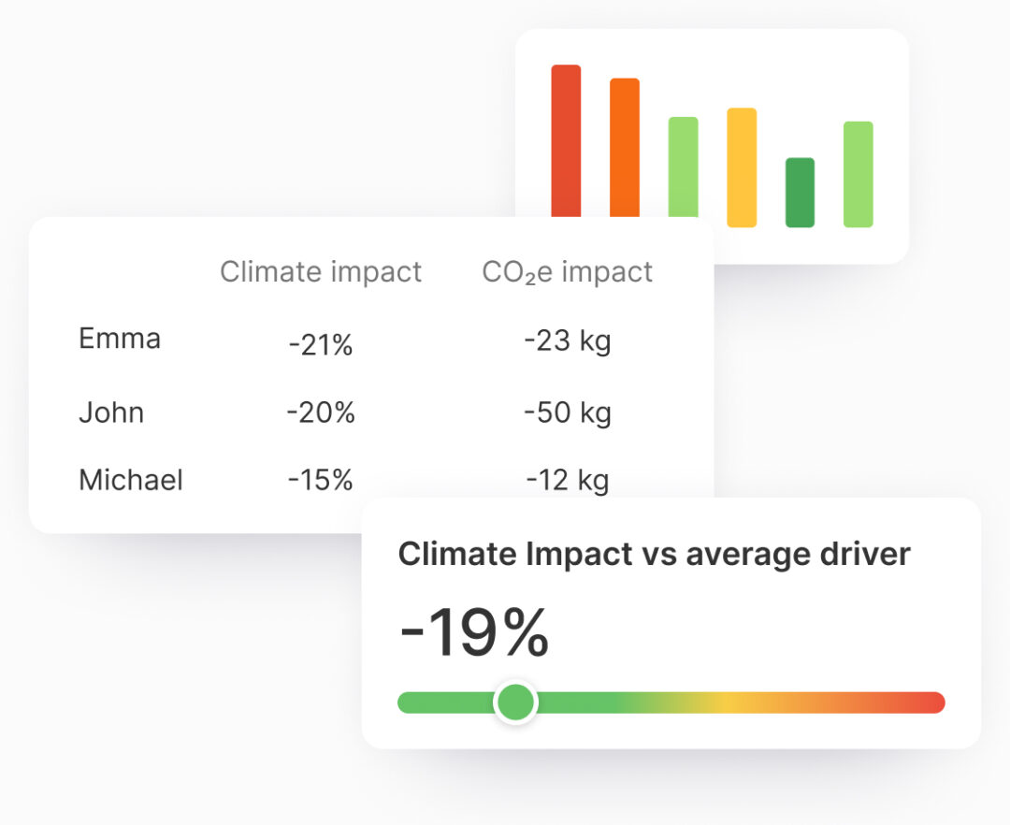The image size is (1010, 825).
Task: Click the dark orange chart bar
Action: pyautogui.click(x=625, y=147)
